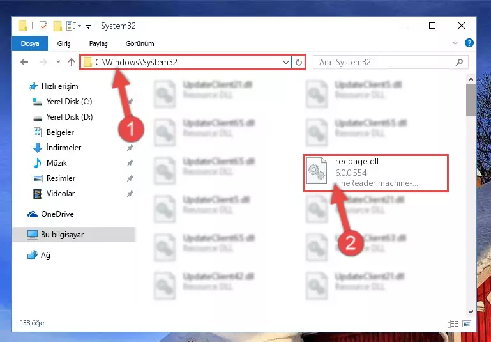
Task: Click the vertical scrollbar thumb
Action: tap(471, 100)
